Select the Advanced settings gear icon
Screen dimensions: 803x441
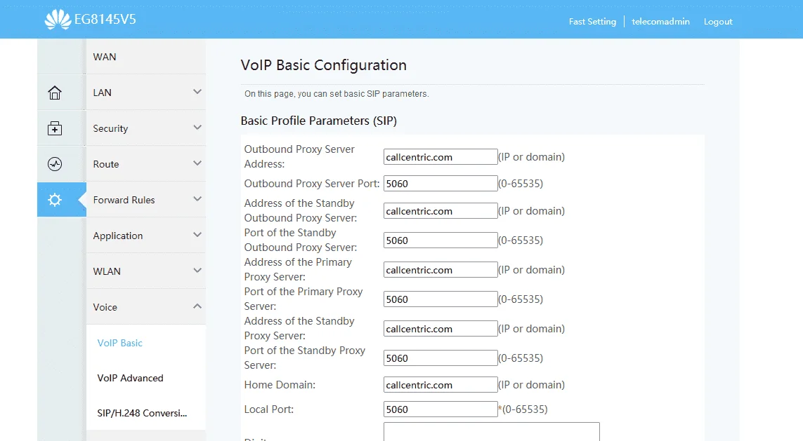point(55,200)
